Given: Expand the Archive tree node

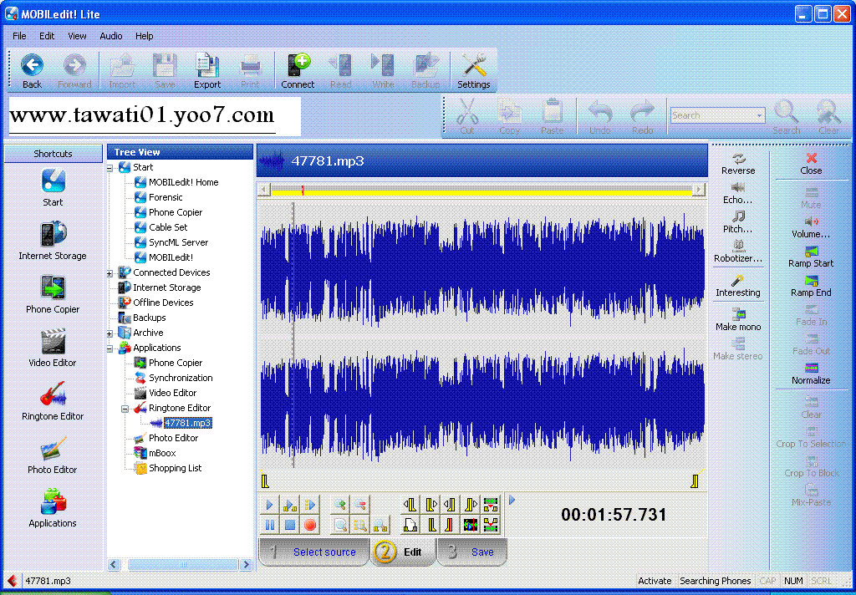Looking at the screenshot, I should tap(110, 333).
